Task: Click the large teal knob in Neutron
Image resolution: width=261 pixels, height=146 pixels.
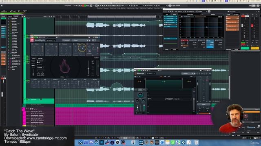Action: click(140, 95)
